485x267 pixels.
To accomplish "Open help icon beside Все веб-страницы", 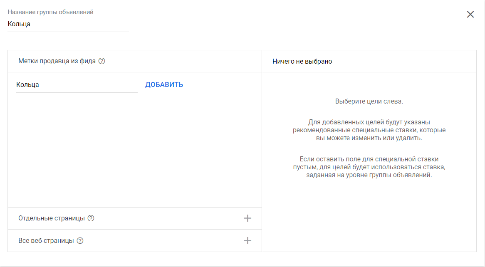I will 80,241.
